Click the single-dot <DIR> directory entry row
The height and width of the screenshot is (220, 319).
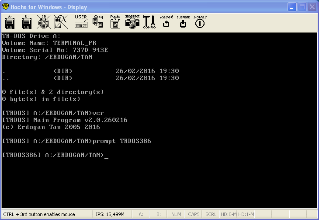pos(90,71)
